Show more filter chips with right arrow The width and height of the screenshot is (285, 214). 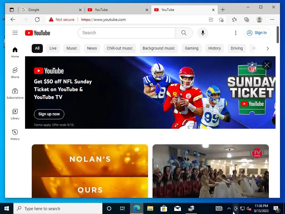pyautogui.click(x=267, y=48)
